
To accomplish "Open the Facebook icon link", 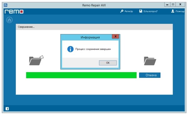I will 7,109.
